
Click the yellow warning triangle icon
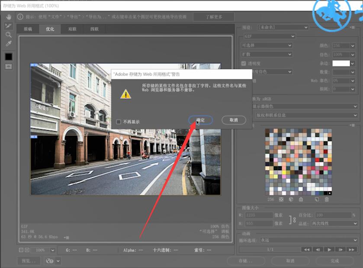126,94
